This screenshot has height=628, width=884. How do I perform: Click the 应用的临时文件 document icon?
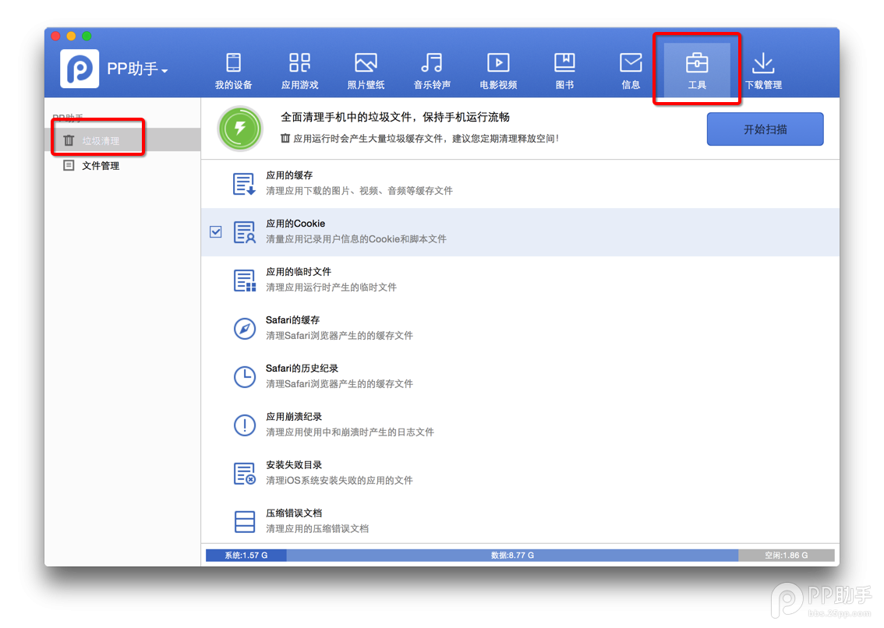244,280
